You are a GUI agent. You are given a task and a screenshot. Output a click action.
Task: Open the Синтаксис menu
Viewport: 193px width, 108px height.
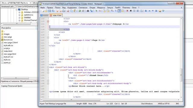(x=83, y=7)
